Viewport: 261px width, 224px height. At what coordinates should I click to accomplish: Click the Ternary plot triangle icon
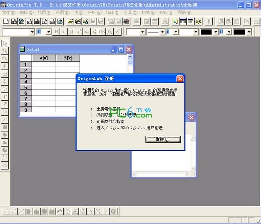coord(75,211)
